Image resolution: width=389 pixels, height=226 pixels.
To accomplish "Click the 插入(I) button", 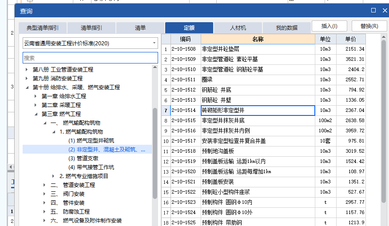I will pyautogui.click(x=329, y=26).
